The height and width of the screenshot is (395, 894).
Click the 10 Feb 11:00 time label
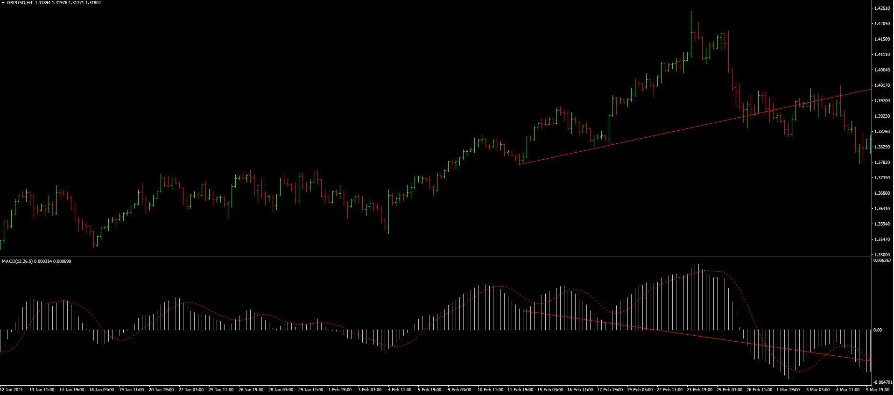pyautogui.click(x=490, y=389)
